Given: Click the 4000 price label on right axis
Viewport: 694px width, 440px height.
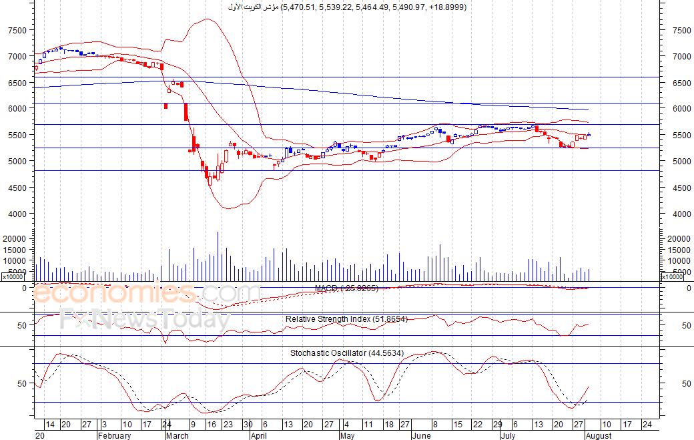Looking at the screenshot, I should pos(681,214).
